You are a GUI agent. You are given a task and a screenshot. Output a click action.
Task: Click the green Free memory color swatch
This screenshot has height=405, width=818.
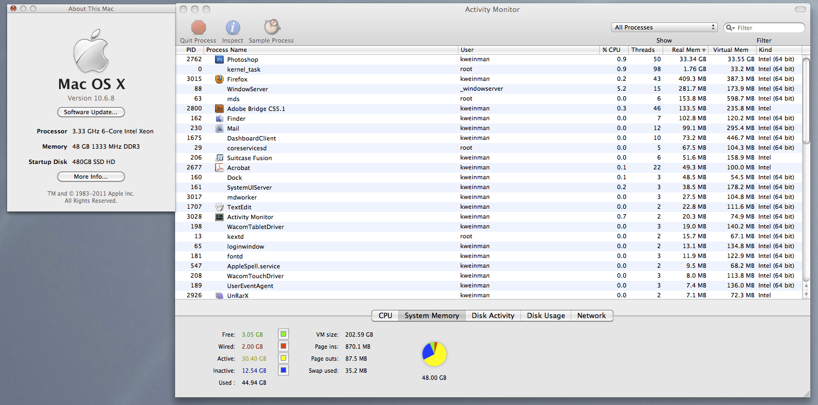coord(283,334)
